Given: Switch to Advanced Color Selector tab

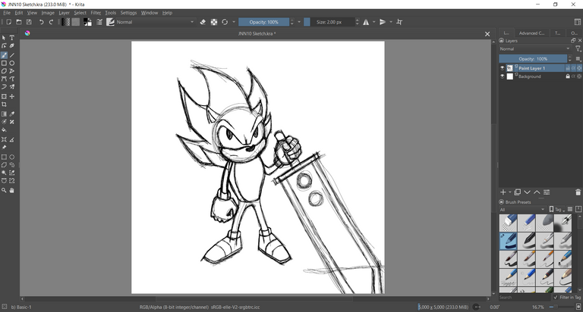Looking at the screenshot, I should tap(531, 33).
